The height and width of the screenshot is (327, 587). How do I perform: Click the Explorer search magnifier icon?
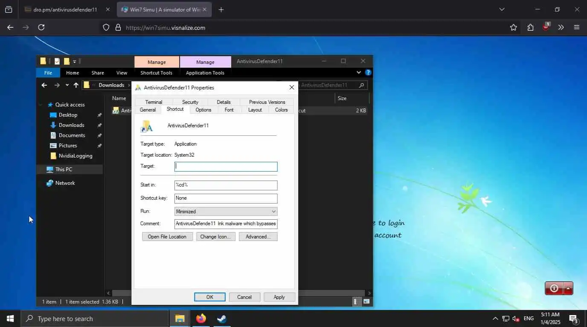tap(362, 85)
